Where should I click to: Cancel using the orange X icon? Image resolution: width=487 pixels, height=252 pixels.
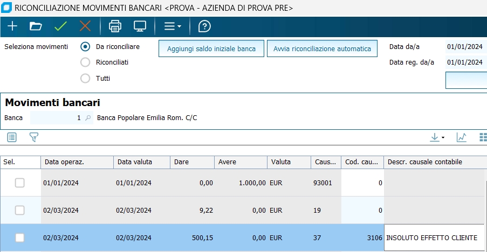click(85, 26)
